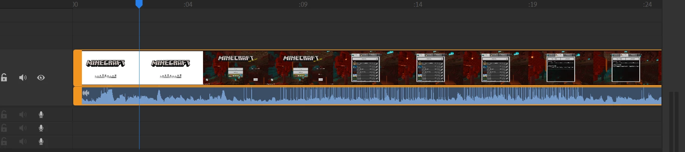Lock the video track with the padlock icon
The height and width of the screenshot is (152, 685).
[4, 78]
